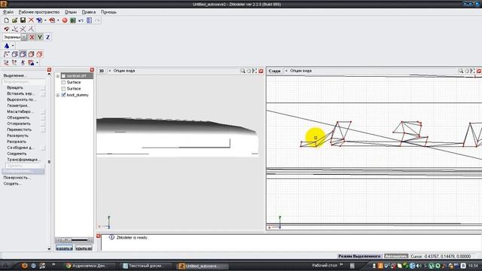The image size is (482, 271).
Task: Open the Экранные axis system dropdown
Action: tap(23, 37)
